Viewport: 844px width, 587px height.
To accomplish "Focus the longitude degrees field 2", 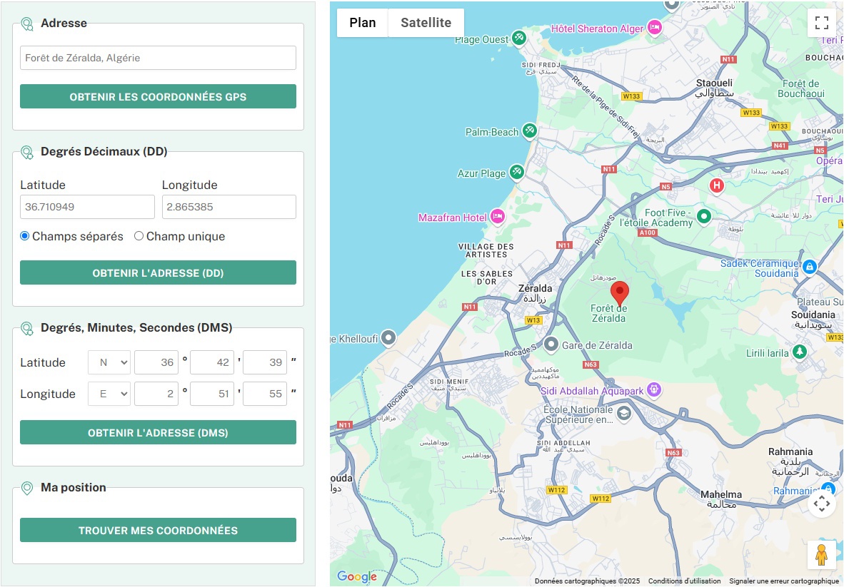I will 156,394.
